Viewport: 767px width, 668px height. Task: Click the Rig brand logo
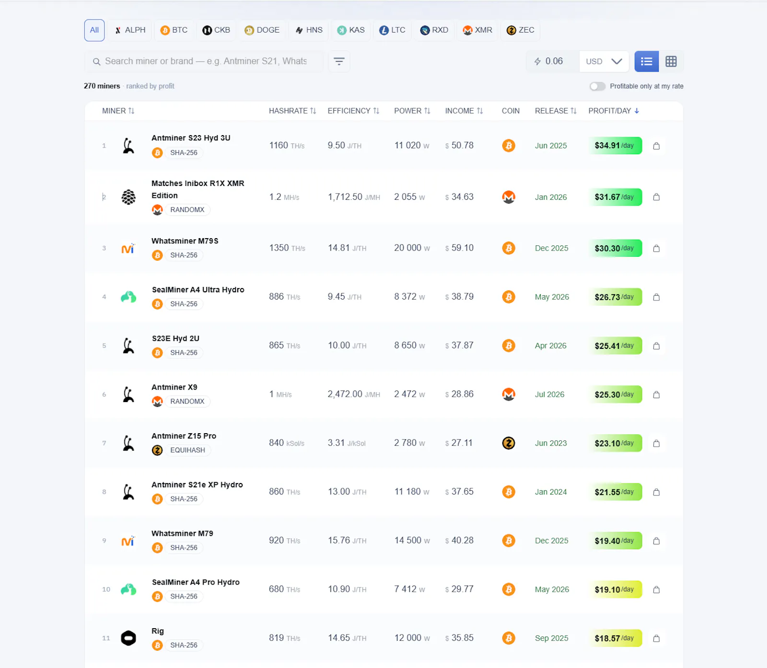pos(128,638)
